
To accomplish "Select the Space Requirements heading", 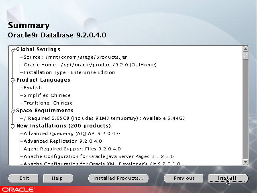I will (45, 111).
